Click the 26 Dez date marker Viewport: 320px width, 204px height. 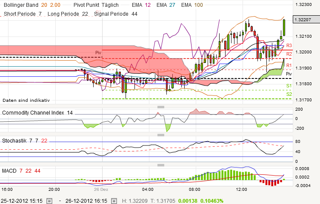[x=101, y=190]
